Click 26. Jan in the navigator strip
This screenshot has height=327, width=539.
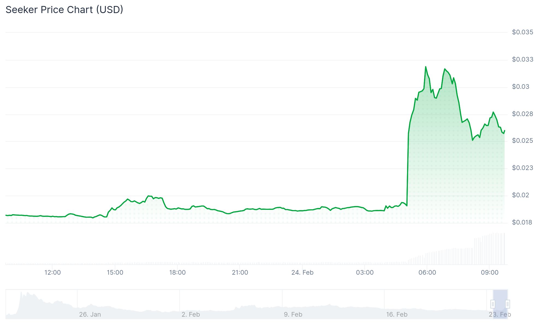click(x=90, y=314)
